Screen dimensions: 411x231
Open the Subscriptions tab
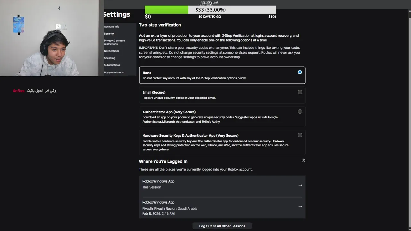click(x=112, y=65)
